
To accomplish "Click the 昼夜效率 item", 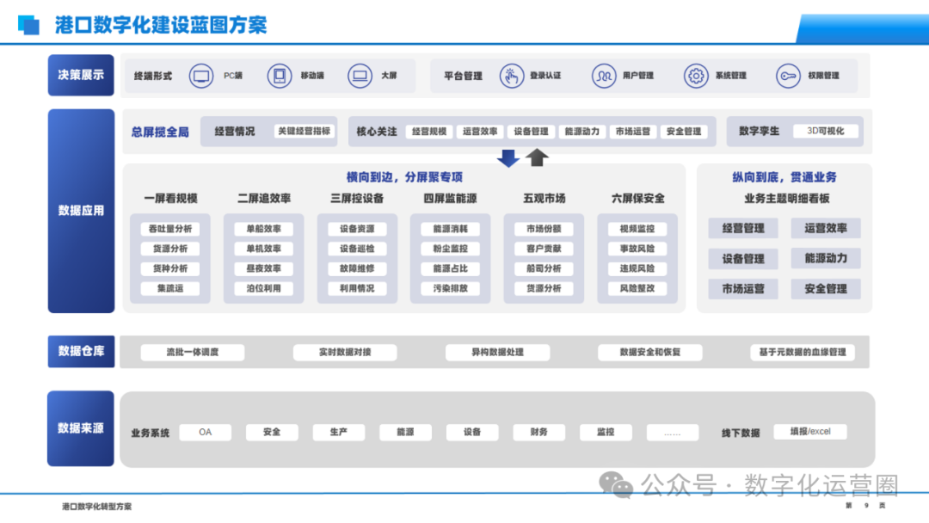I will coord(264,268).
